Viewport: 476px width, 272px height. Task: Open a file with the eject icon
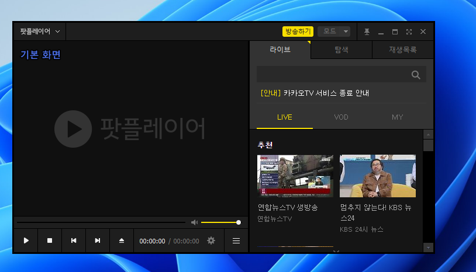pos(122,240)
